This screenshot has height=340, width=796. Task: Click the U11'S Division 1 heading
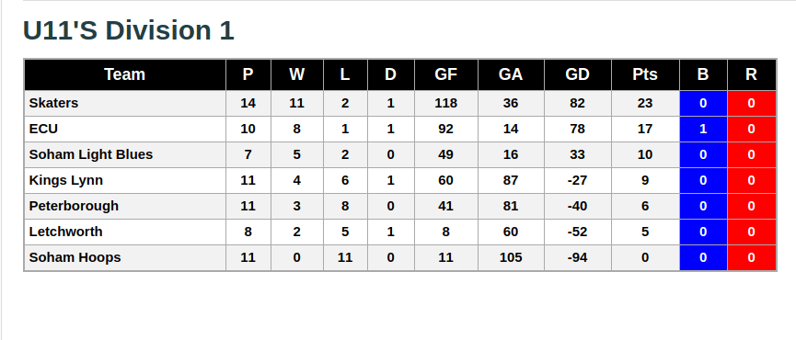129,30
